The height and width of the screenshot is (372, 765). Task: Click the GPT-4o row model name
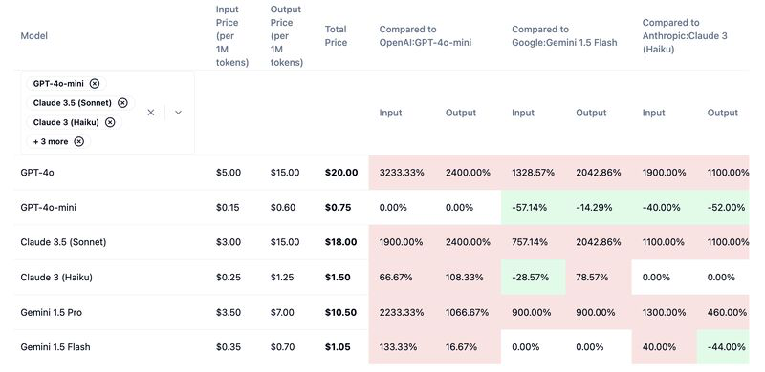(x=37, y=173)
